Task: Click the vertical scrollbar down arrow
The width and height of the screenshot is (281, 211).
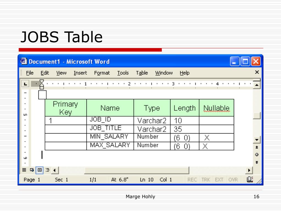Action: [x=257, y=140]
